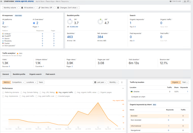Image resolution: width=193 pixels, height=133 pixels.
Task: Enable the Crawled pages checkbox
Action: pos(56,96)
